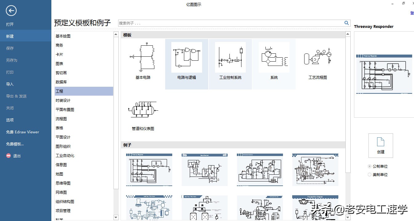Click the red 退出 exit icon

pos(8,156)
